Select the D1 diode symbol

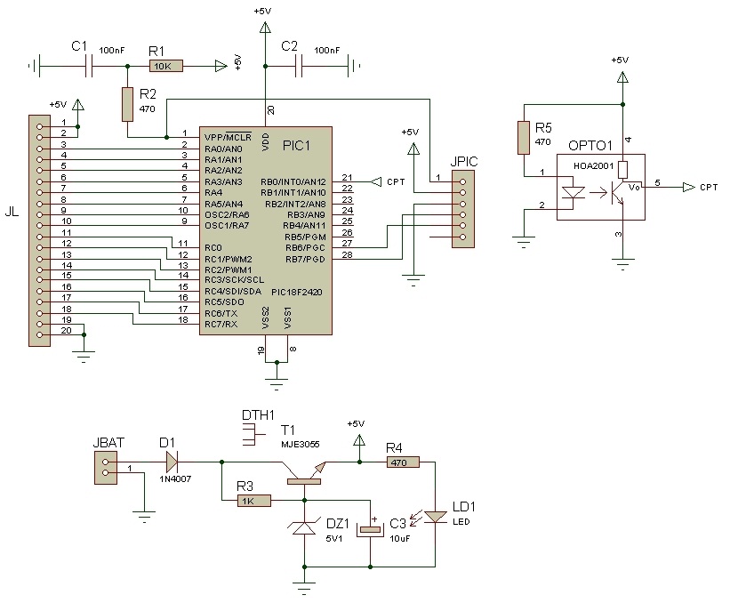[172, 462]
